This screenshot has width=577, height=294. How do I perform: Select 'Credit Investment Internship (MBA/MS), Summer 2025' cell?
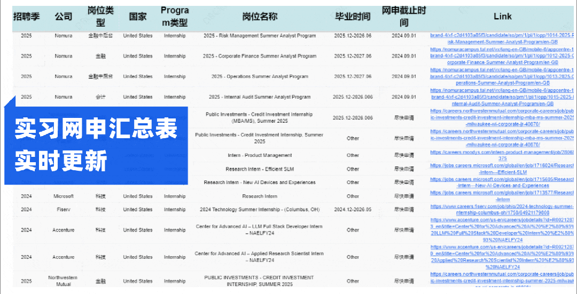pyautogui.click(x=260, y=117)
